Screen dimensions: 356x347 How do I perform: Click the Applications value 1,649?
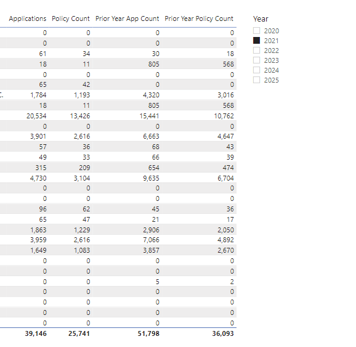click(38, 250)
